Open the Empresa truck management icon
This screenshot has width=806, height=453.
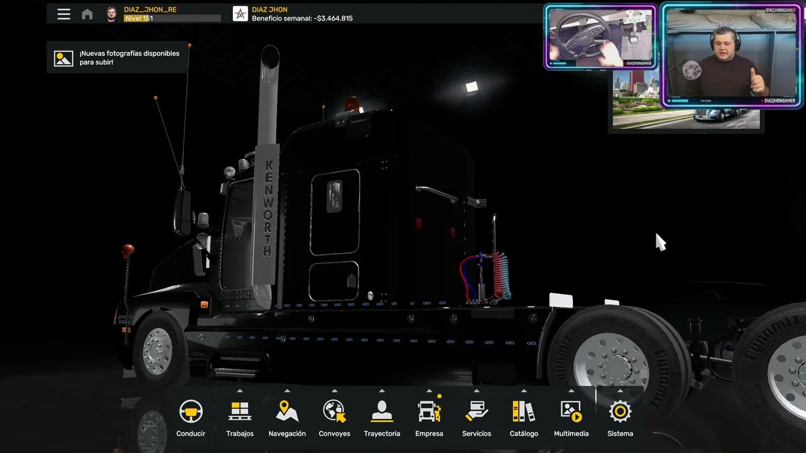[x=429, y=411]
